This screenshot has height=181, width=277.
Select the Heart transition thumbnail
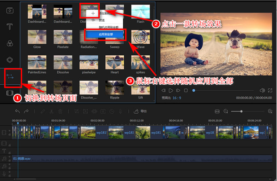[x=114, y=62]
